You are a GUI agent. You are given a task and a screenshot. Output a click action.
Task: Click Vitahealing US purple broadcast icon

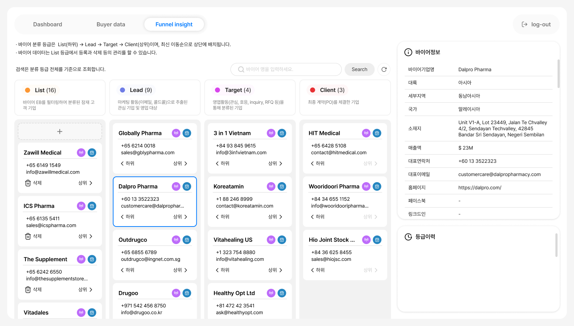pos(271,240)
